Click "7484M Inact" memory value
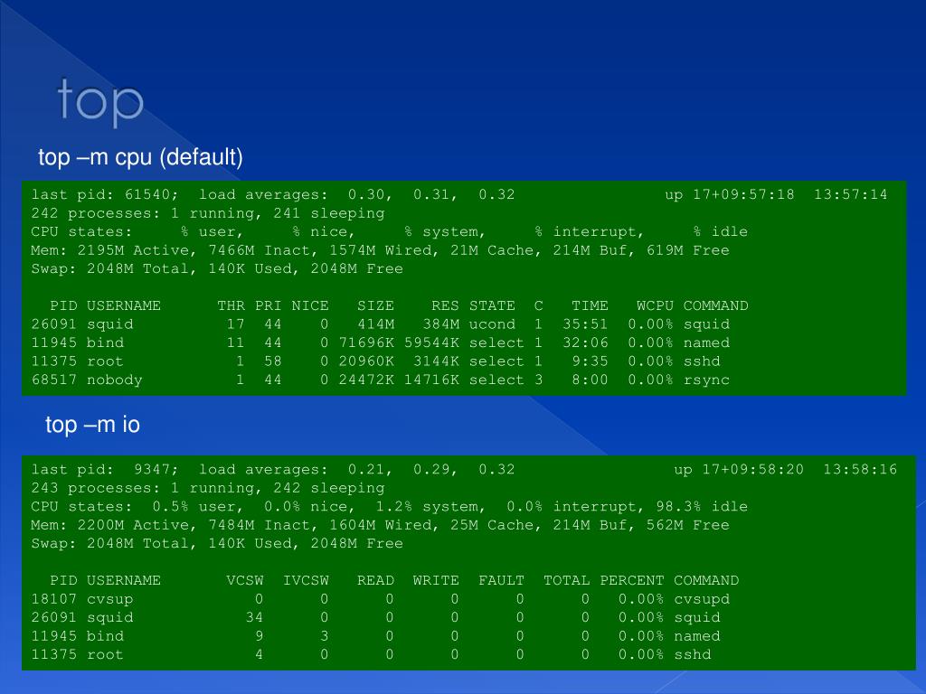 click(x=260, y=525)
